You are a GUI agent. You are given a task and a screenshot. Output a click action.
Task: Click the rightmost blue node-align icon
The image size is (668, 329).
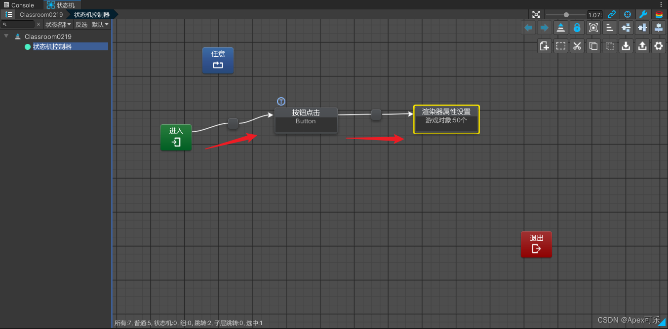click(659, 28)
